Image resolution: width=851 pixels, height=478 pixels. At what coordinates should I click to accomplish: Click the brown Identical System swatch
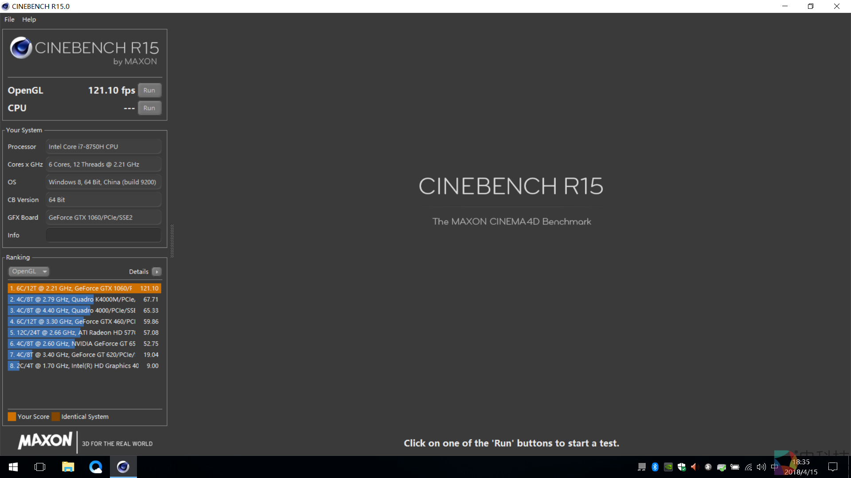(x=55, y=416)
